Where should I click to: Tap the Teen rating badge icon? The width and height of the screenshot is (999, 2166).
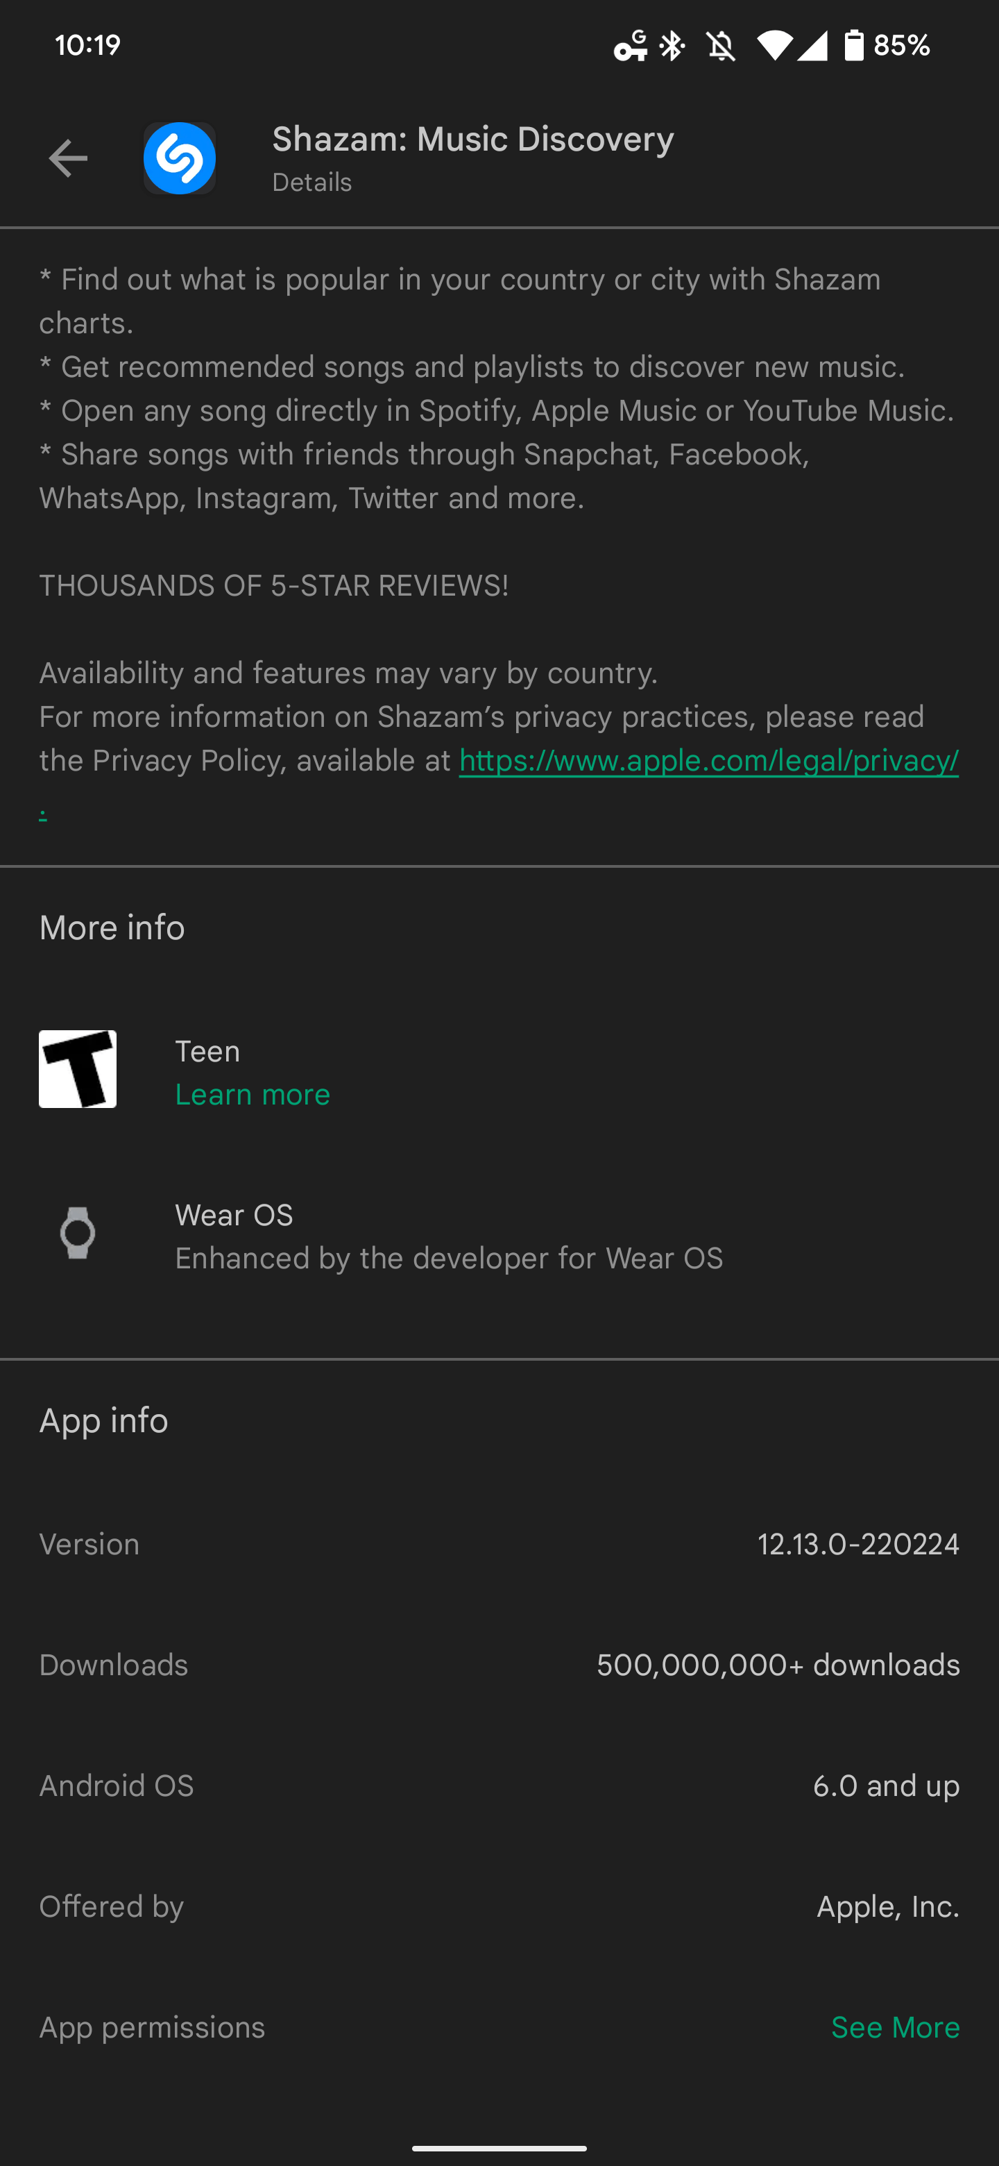77,1068
